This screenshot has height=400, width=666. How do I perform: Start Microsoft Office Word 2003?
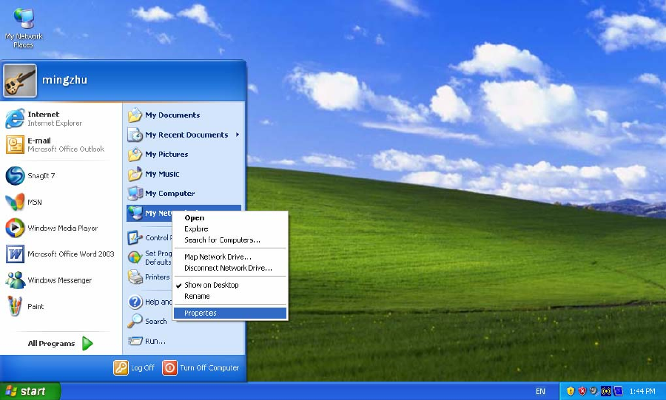(70, 254)
